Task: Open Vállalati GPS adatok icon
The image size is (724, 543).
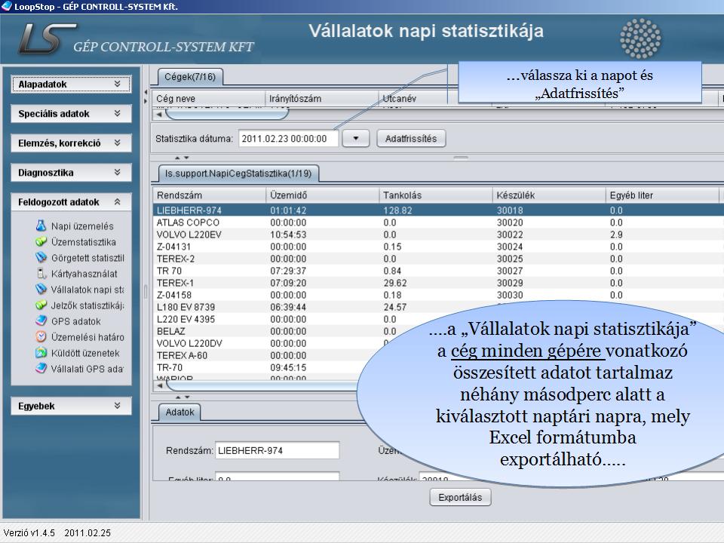Action: pyautogui.click(x=41, y=369)
